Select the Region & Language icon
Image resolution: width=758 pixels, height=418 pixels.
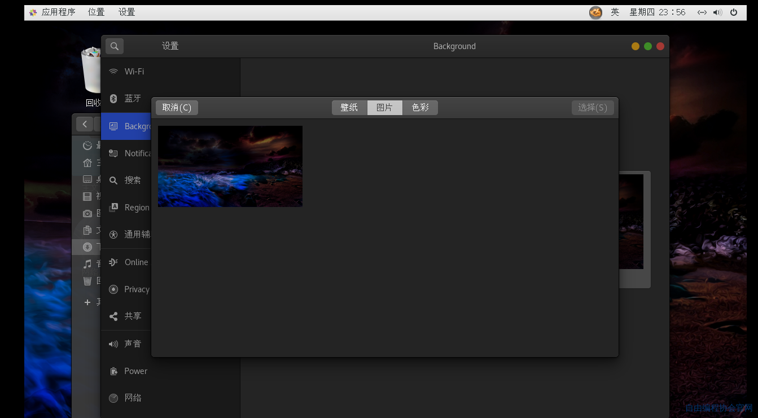click(x=113, y=208)
